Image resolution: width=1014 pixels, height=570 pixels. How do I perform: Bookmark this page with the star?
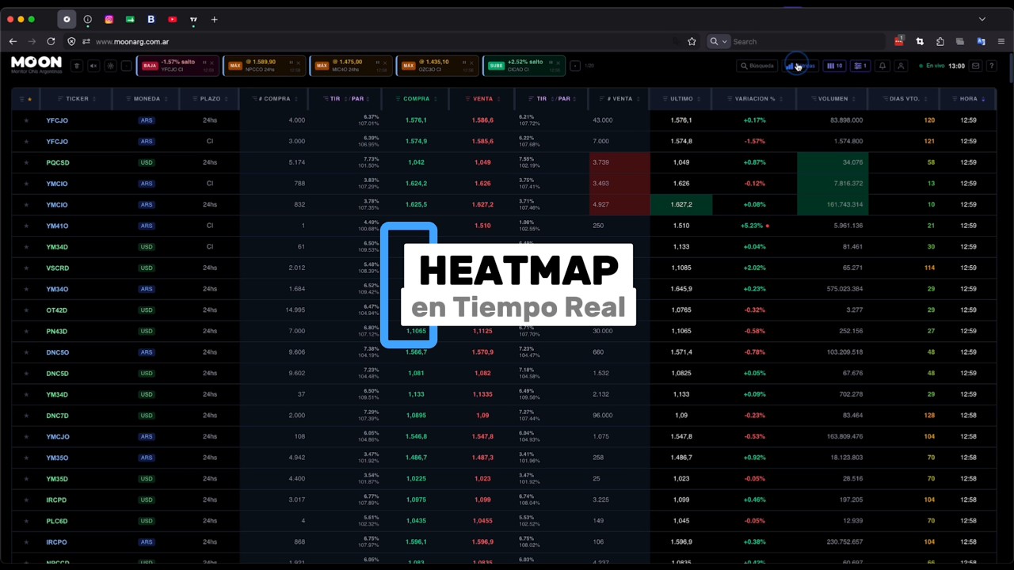(x=692, y=41)
